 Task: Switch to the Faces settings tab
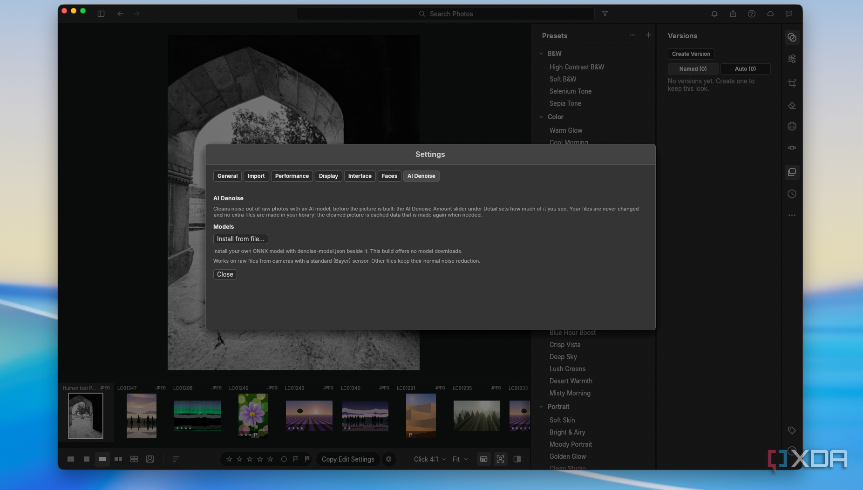[389, 176]
